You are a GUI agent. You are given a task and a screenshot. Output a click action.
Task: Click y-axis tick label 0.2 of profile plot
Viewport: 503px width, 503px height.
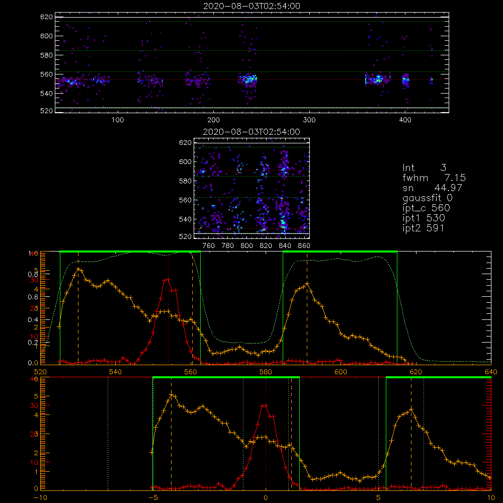33,343
